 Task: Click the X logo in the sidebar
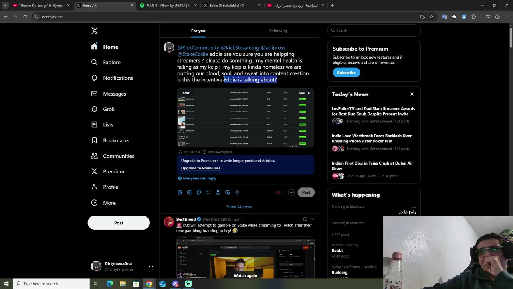(94, 31)
